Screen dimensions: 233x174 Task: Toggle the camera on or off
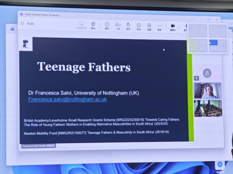click(x=173, y=26)
